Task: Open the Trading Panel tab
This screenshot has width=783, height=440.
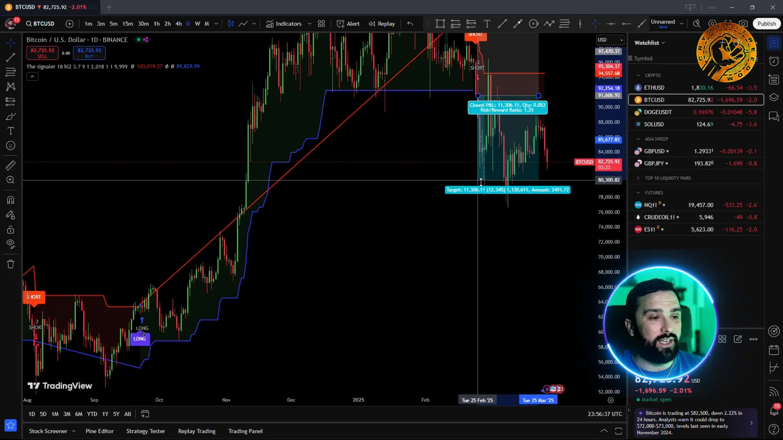Action: pyautogui.click(x=246, y=431)
